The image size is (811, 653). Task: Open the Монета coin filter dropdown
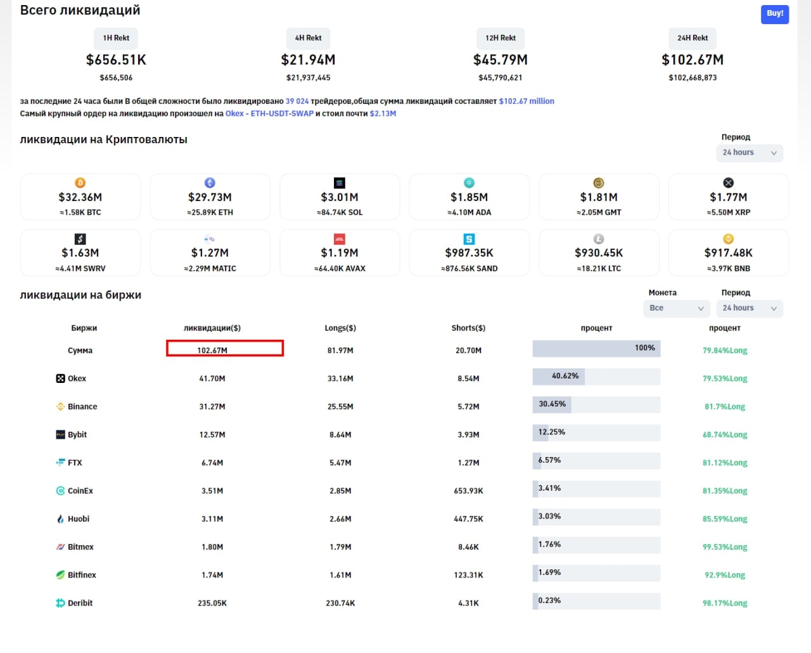click(677, 308)
